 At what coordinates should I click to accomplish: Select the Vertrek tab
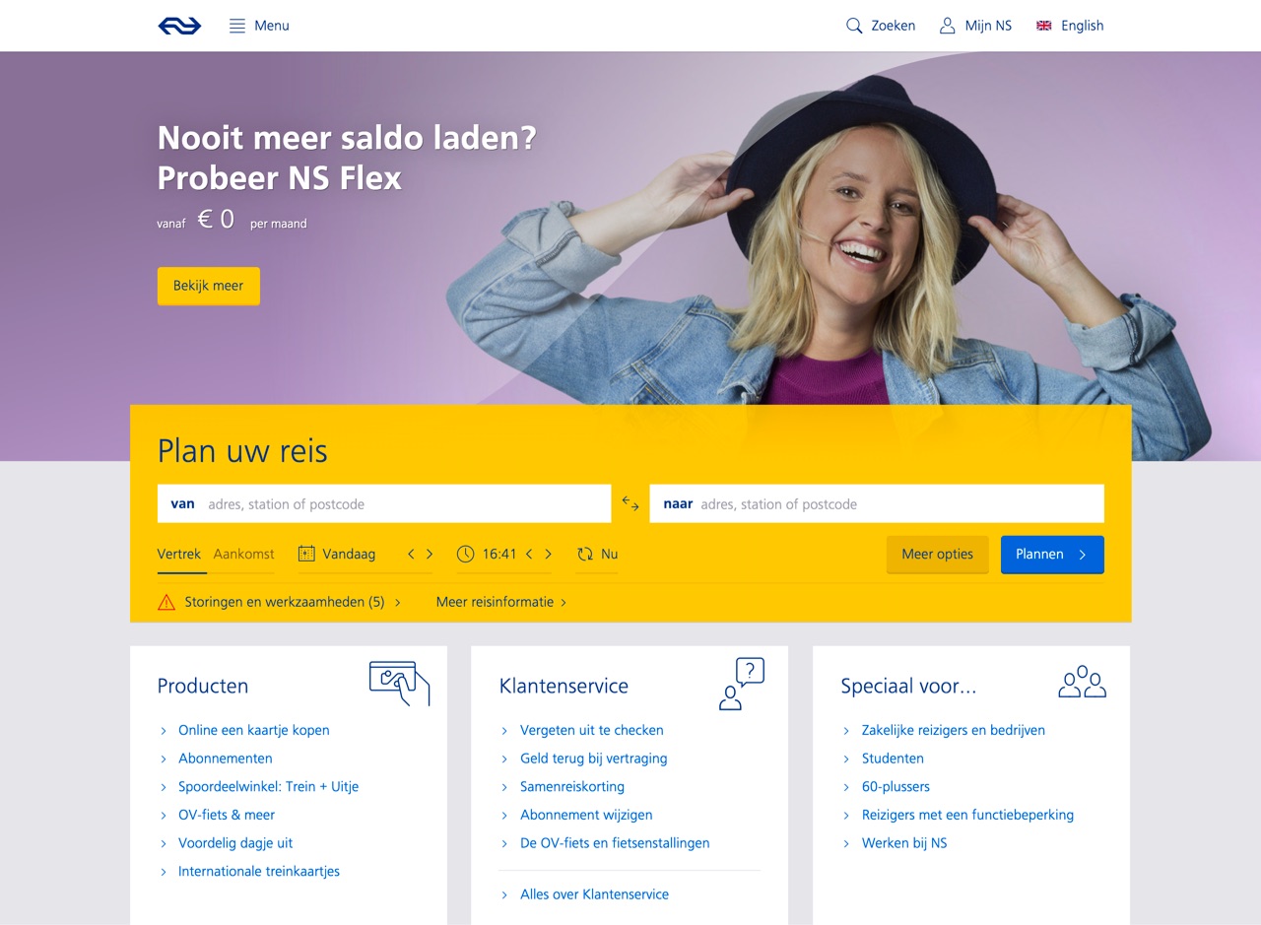point(179,554)
